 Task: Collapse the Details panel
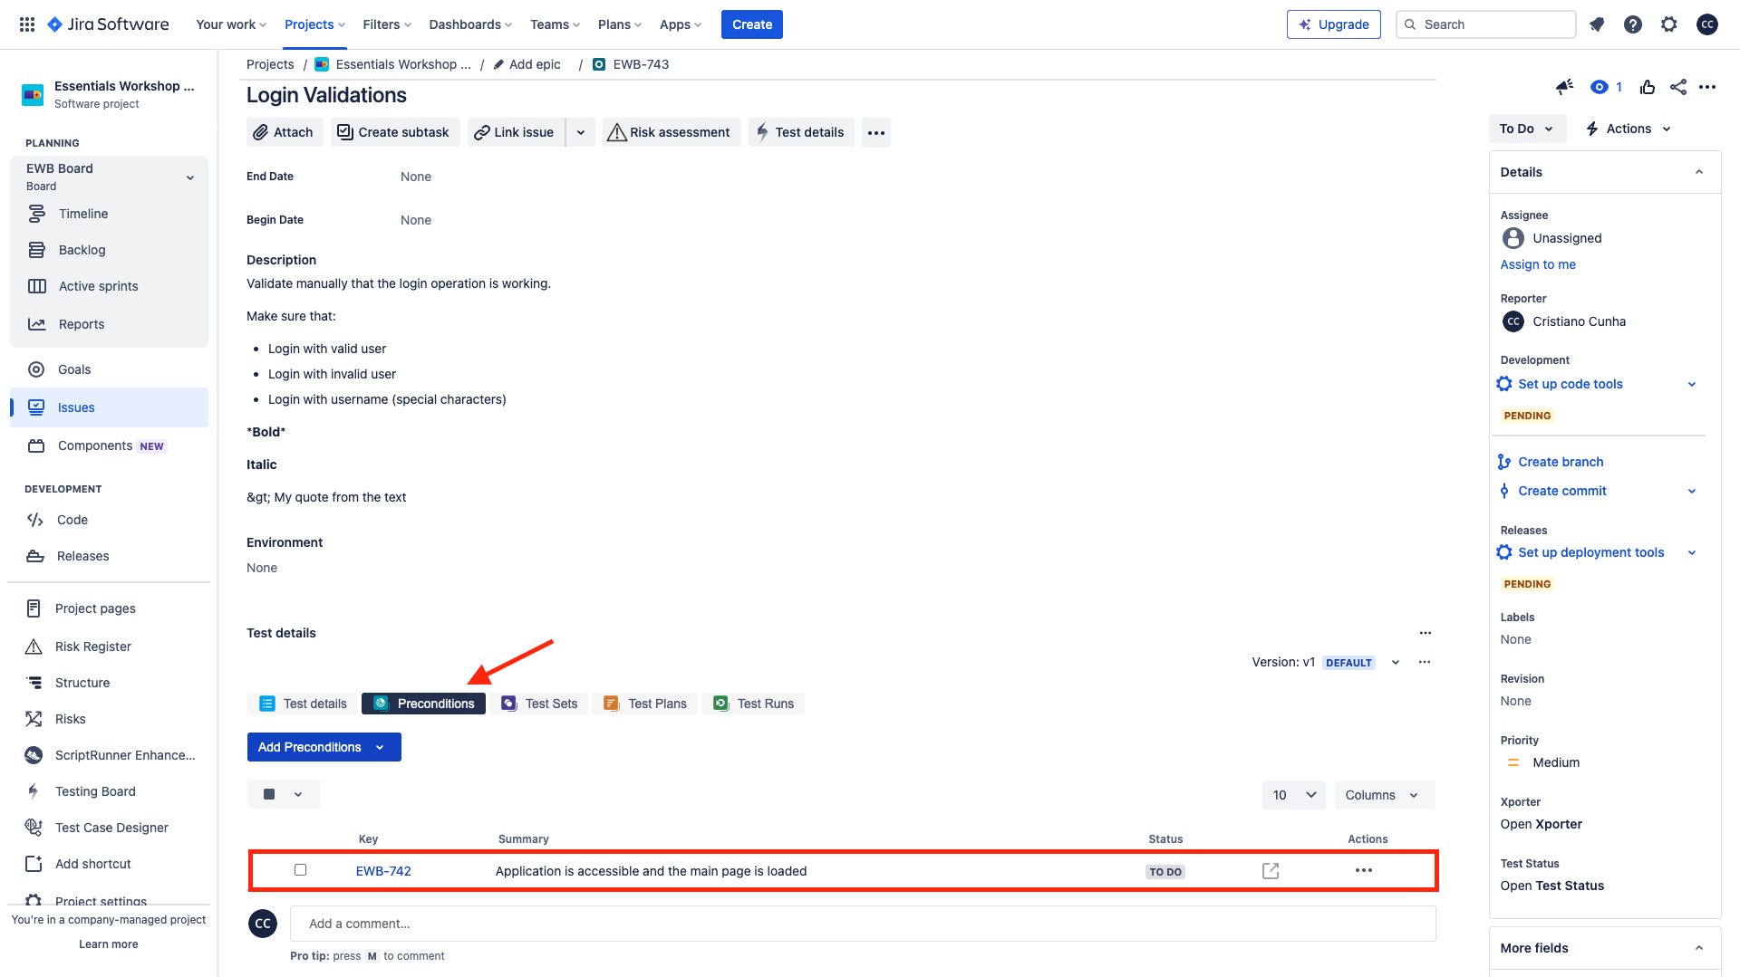point(1699,172)
